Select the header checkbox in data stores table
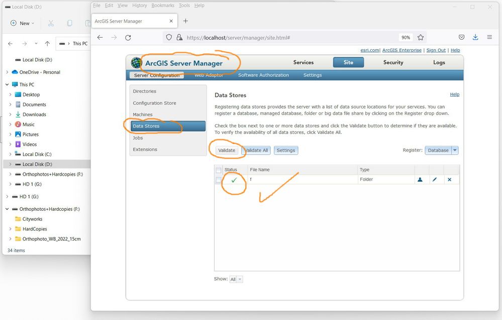 pyautogui.click(x=219, y=170)
